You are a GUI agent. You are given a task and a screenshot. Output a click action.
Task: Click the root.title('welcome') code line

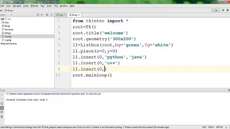tap(100, 33)
